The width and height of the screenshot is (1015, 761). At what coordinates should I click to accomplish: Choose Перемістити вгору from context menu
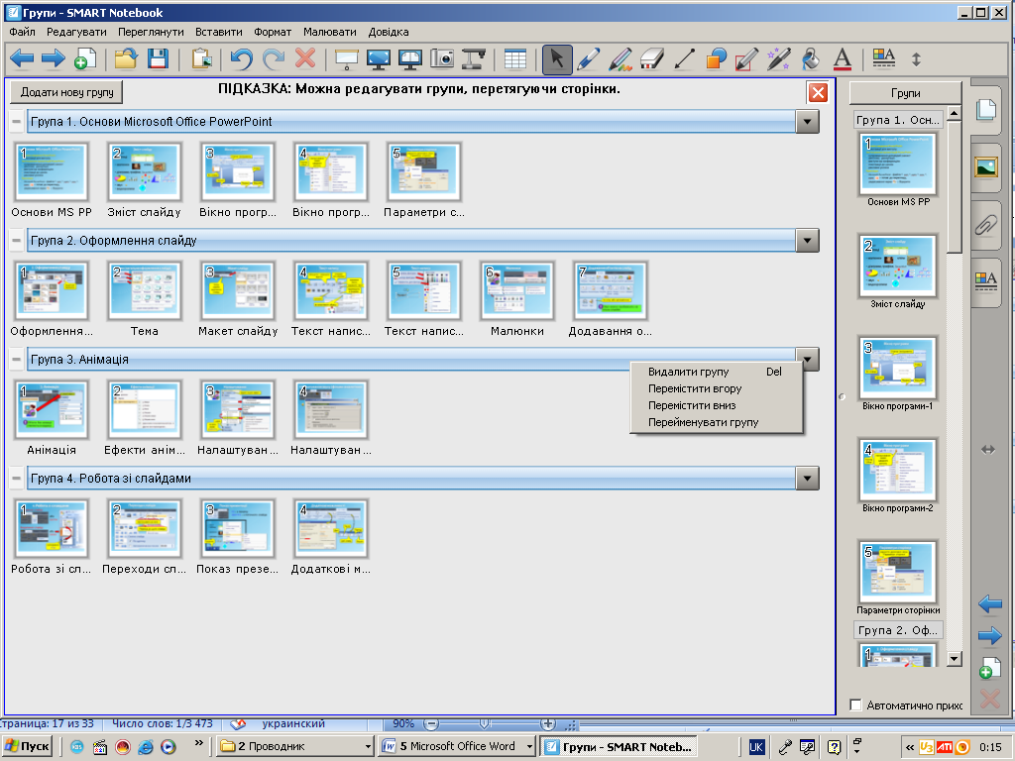click(716, 388)
